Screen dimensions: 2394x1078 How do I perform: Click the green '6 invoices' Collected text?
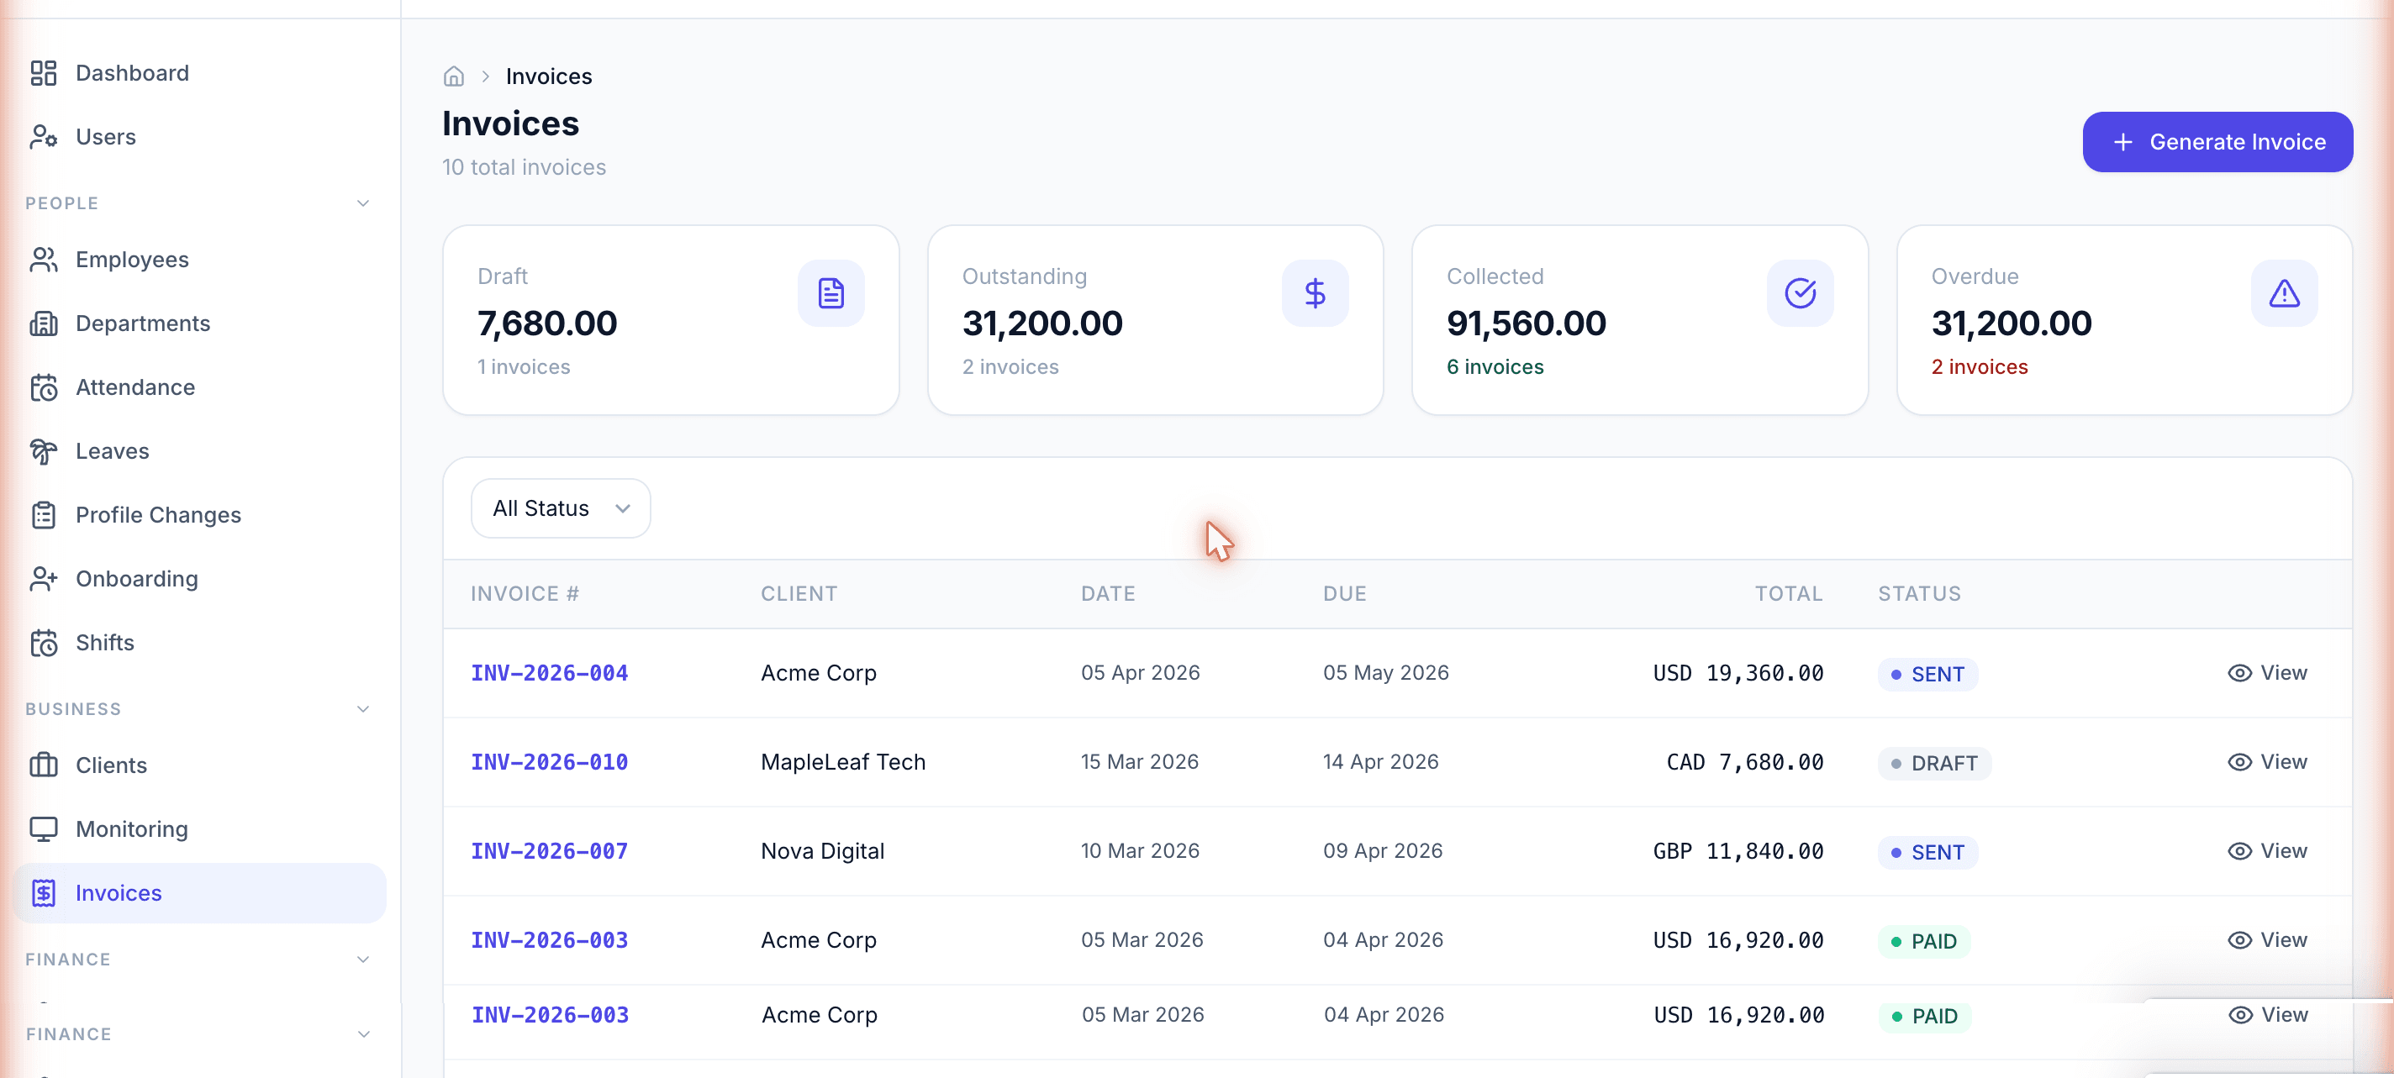[x=1495, y=367]
